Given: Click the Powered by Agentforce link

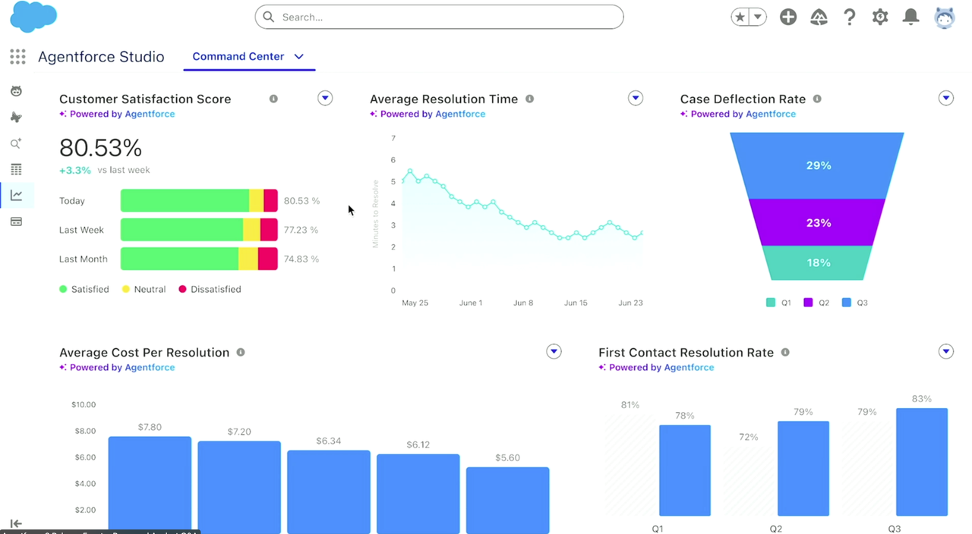Looking at the screenshot, I should pyautogui.click(x=117, y=114).
